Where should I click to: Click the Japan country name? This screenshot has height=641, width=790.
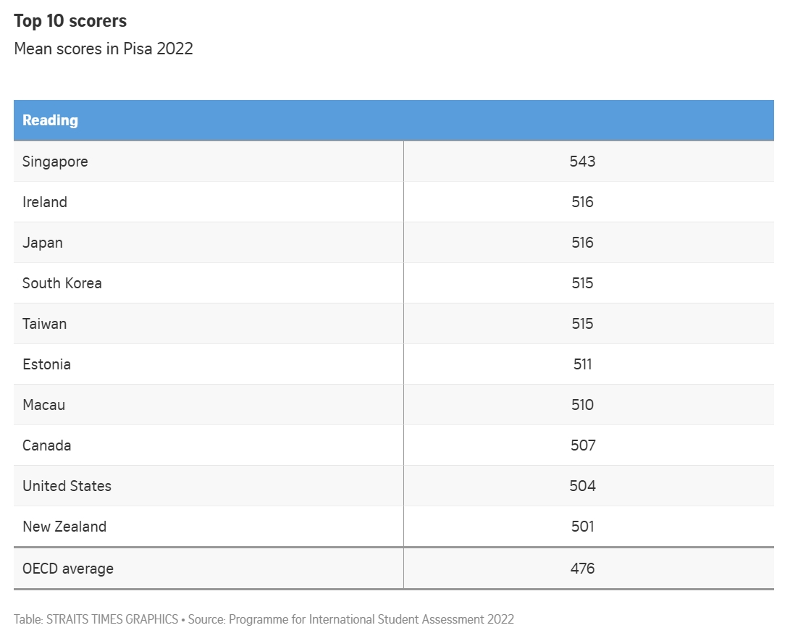[x=43, y=243]
